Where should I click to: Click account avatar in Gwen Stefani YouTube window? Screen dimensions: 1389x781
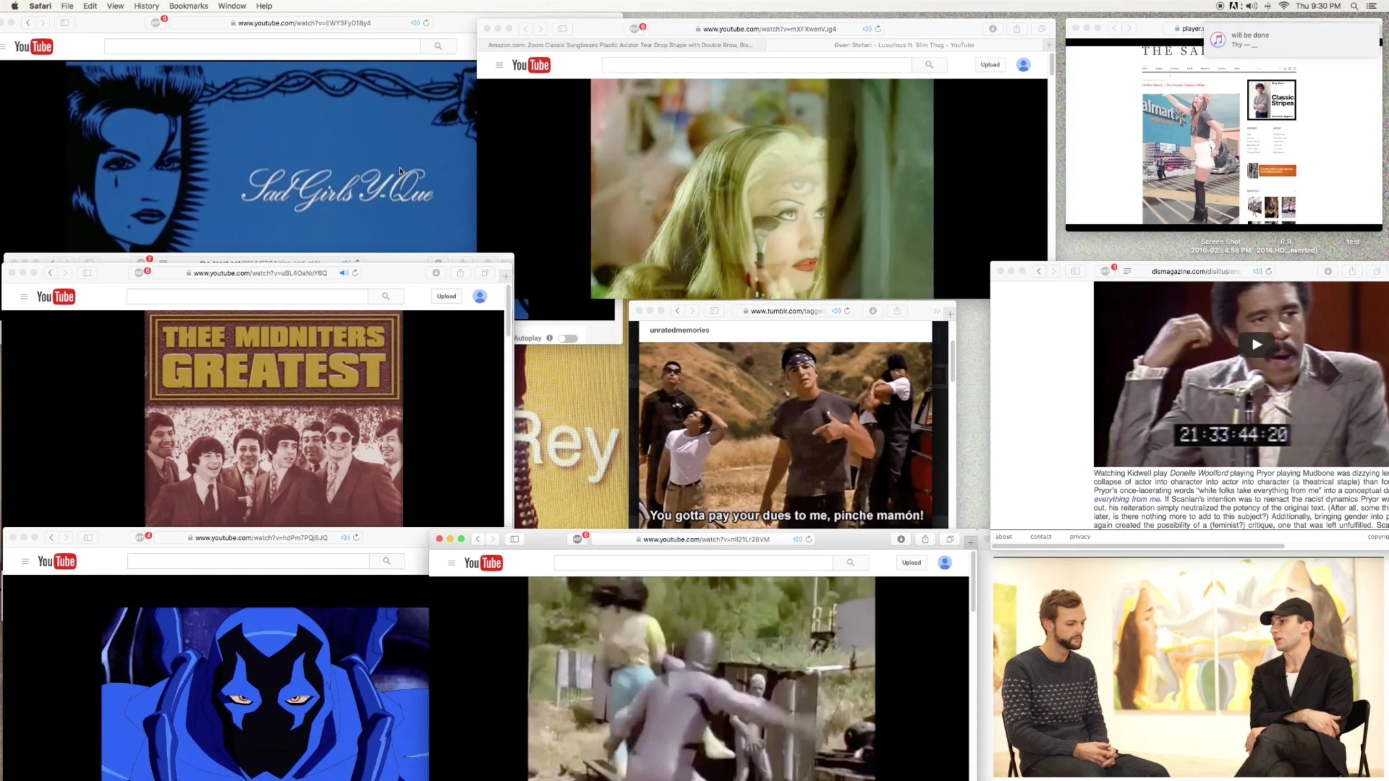pyautogui.click(x=1023, y=65)
